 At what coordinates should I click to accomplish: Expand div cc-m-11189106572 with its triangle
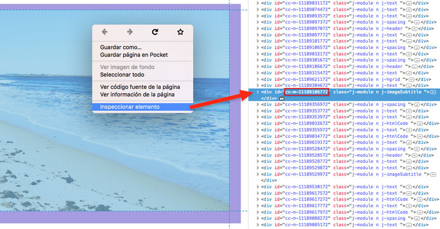click(258, 48)
